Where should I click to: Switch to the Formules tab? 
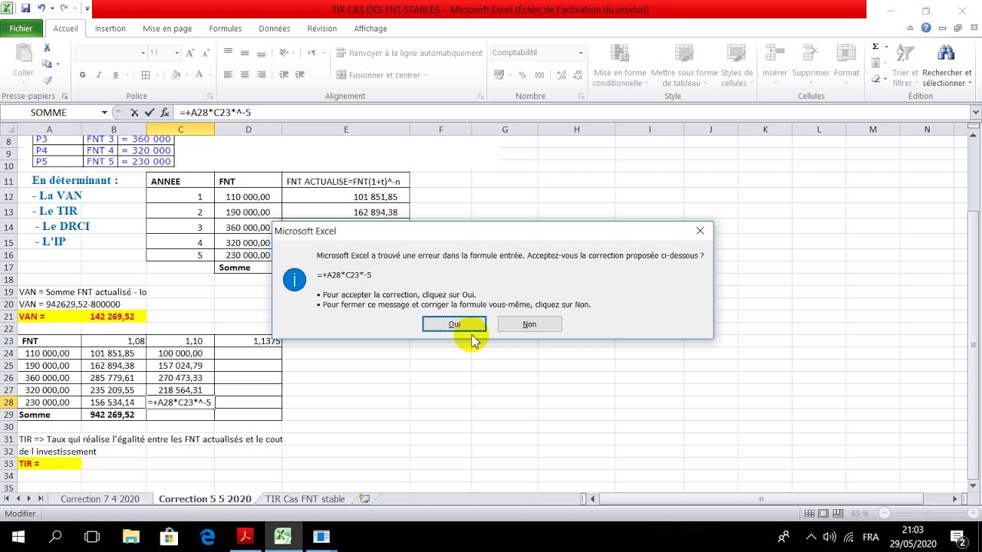click(x=226, y=28)
